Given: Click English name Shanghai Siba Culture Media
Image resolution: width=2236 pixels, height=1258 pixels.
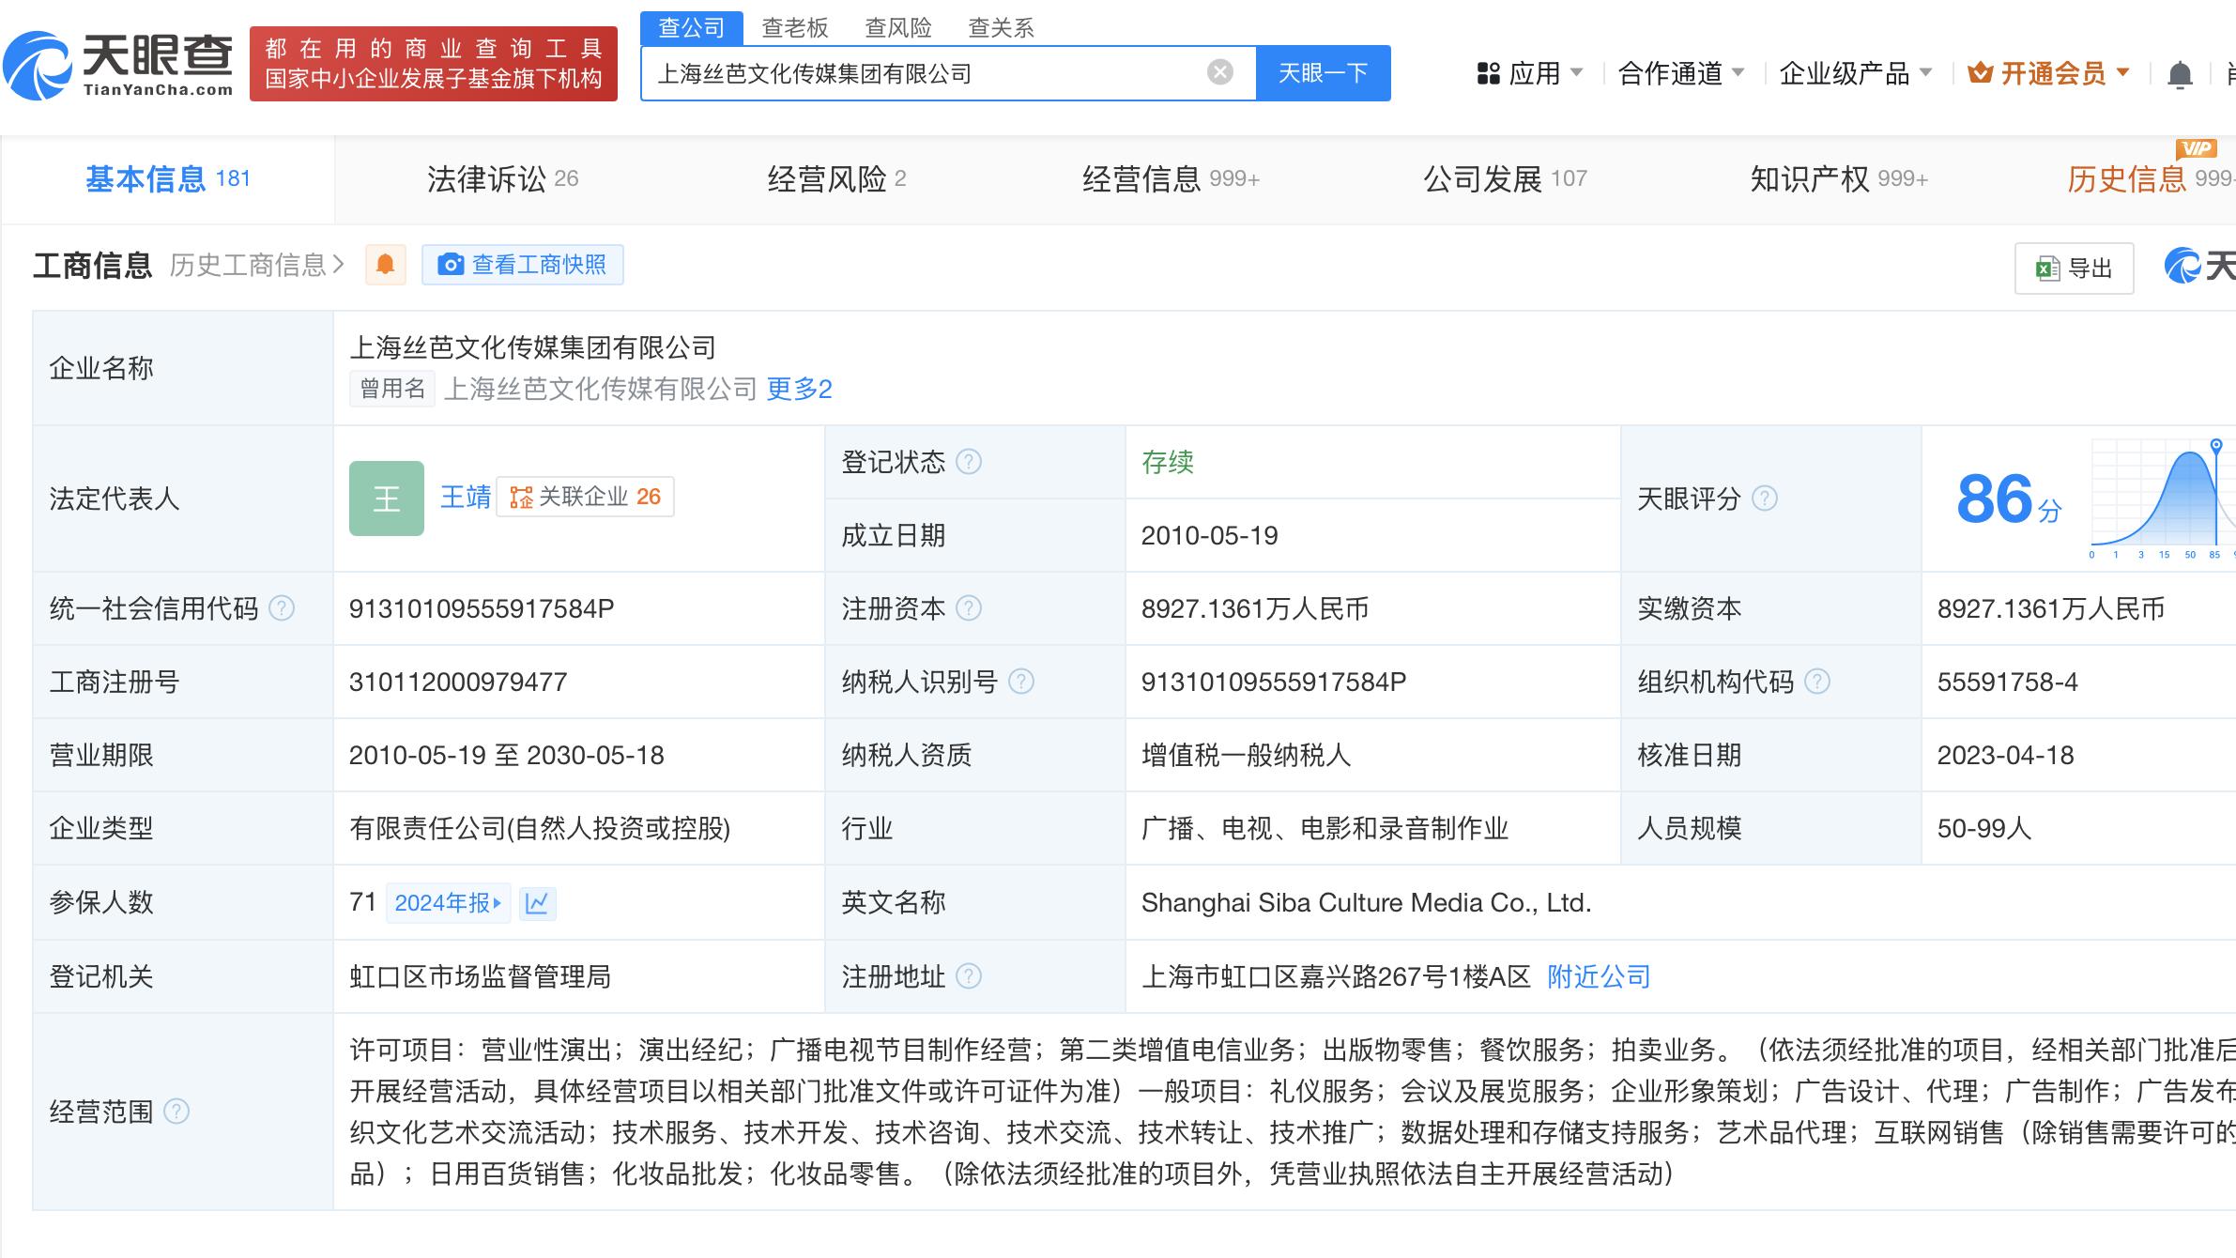Looking at the screenshot, I should coord(1366,903).
